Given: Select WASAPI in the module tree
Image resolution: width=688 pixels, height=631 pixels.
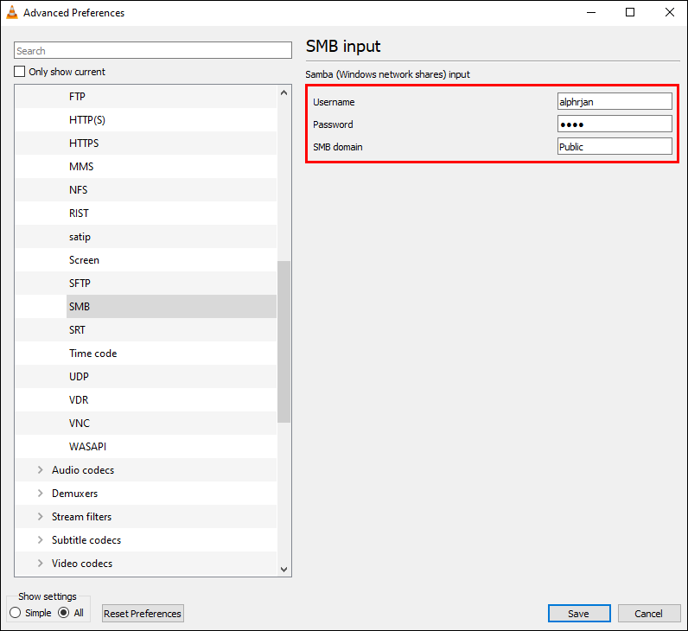Looking at the screenshot, I should (87, 446).
